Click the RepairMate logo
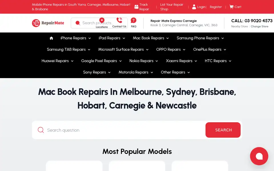The height and width of the screenshot is (171, 274). coord(48,23)
